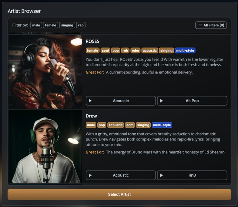This screenshot has height=207, width=238.
Task: Click the Select Artist button
Action: pos(119,194)
